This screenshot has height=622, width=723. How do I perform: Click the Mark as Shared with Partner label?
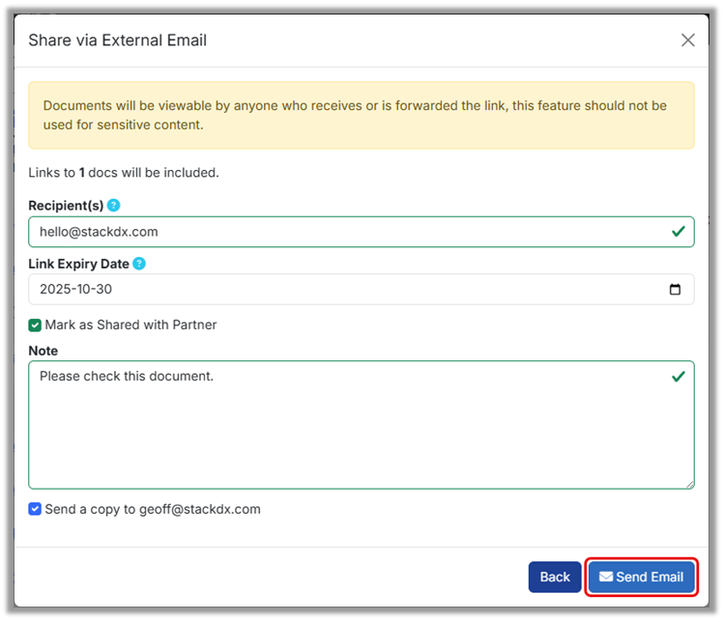click(130, 325)
